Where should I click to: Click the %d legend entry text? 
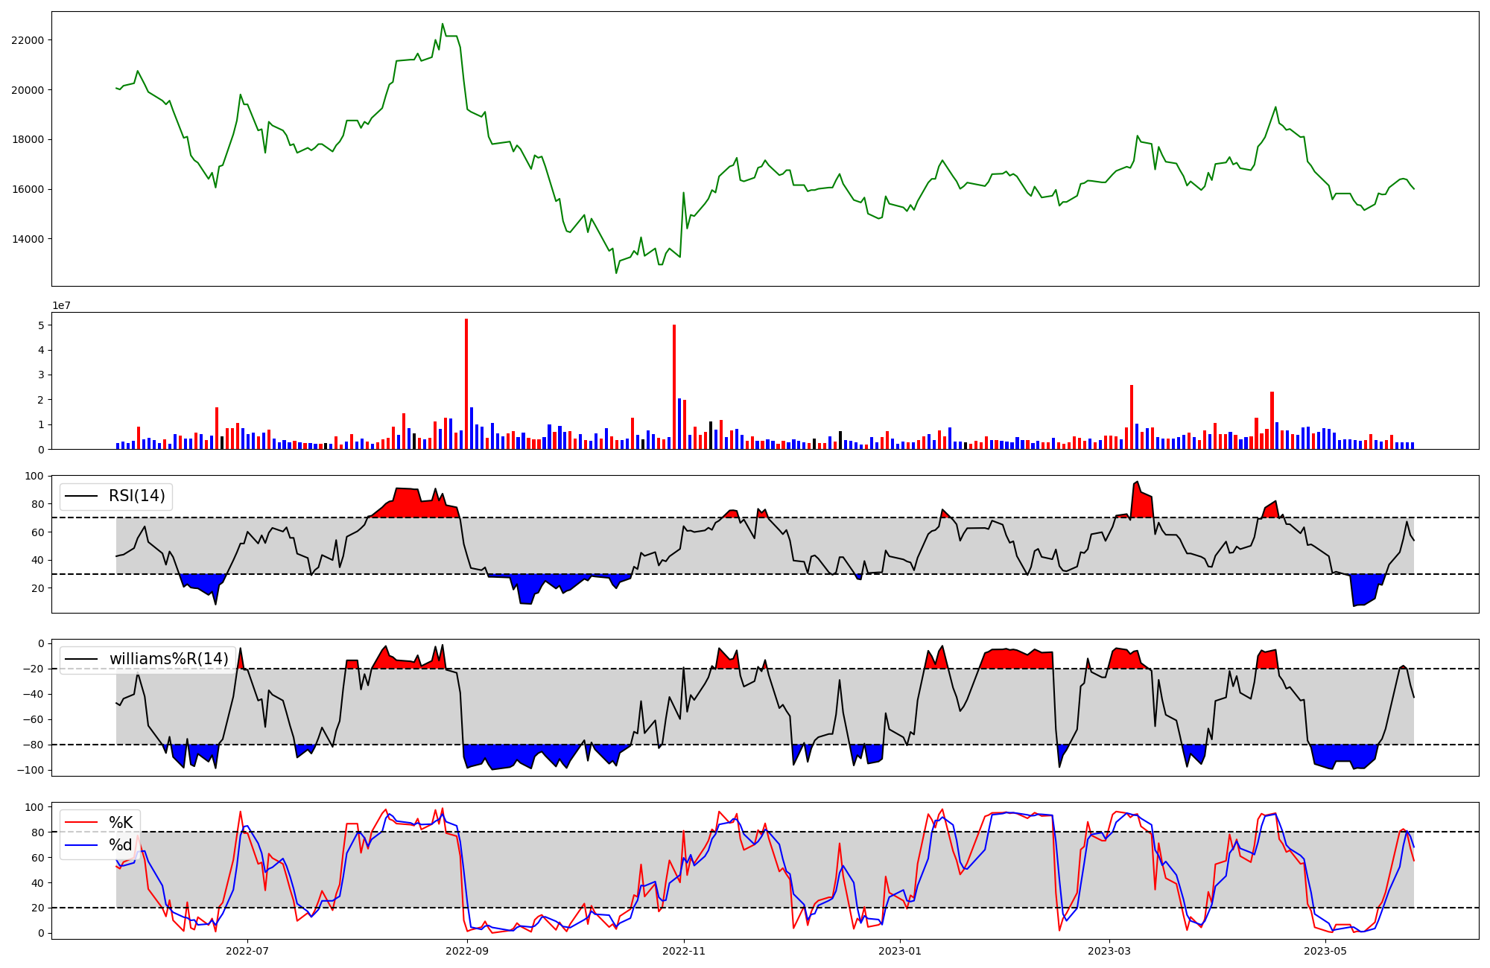[x=121, y=845]
